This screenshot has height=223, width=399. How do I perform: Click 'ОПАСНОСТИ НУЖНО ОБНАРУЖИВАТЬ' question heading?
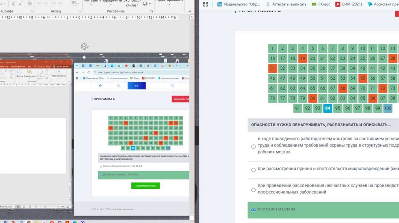click(x=321, y=125)
